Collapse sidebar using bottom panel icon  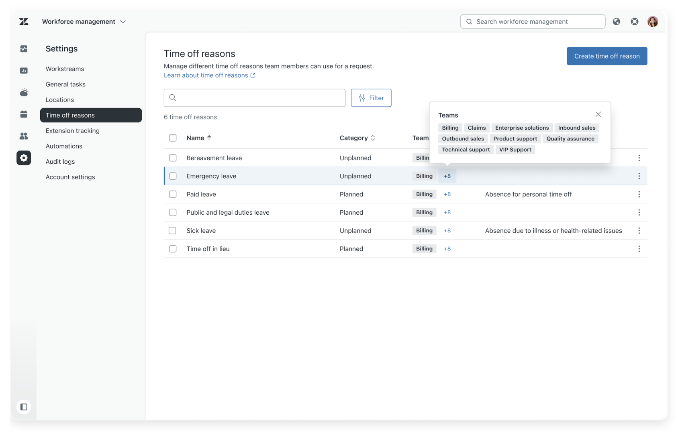tap(24, 407)
